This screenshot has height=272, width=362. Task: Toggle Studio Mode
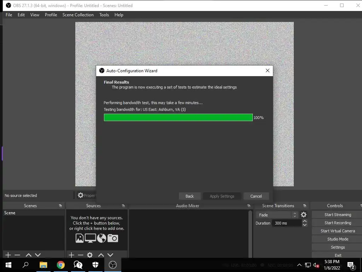(338, 239)
